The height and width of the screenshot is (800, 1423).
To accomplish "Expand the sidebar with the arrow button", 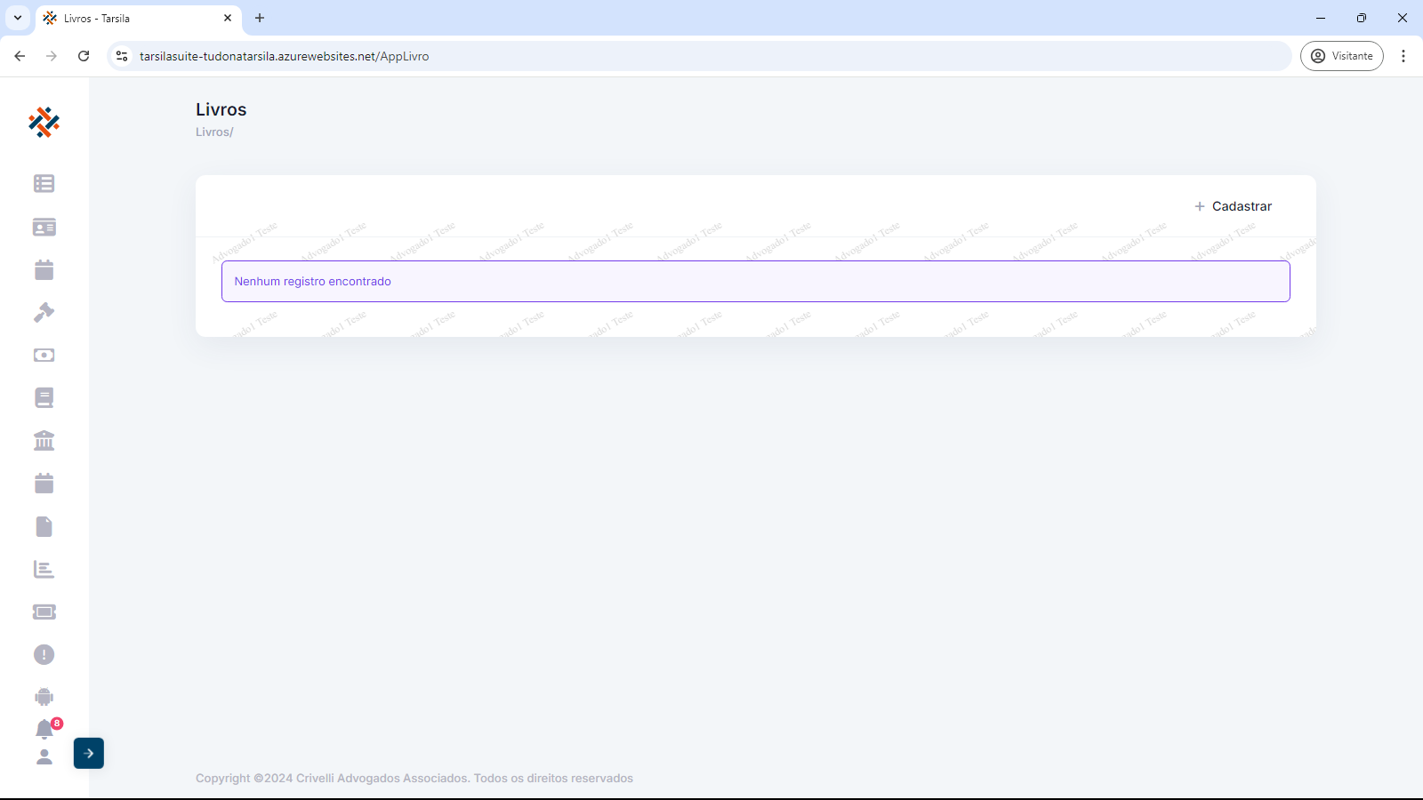I will point(89,754).
